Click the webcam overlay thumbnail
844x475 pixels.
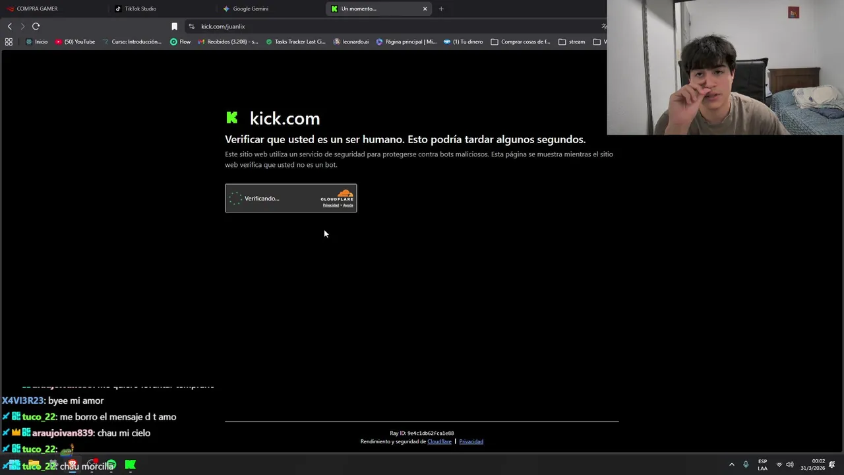[x=725, y=67]
